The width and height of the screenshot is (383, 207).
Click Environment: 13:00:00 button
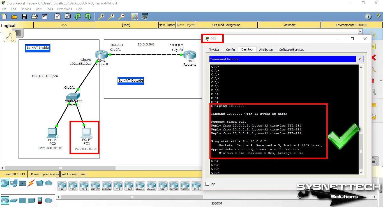click(x=351, y=25)
